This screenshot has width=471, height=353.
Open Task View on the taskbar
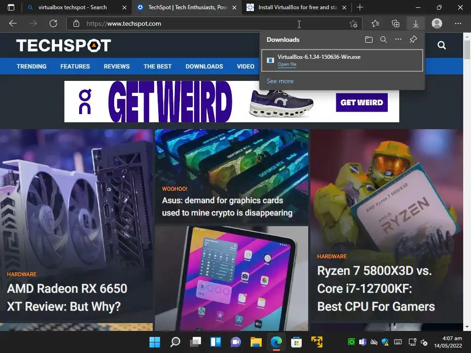195,342
